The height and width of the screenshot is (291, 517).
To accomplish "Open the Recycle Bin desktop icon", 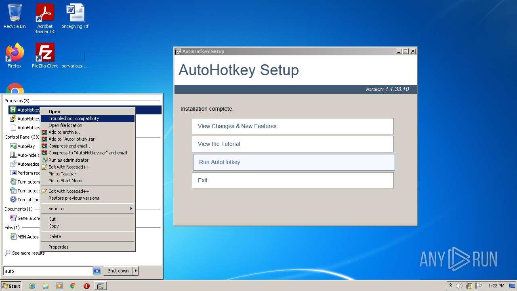I will click(15, 16).
